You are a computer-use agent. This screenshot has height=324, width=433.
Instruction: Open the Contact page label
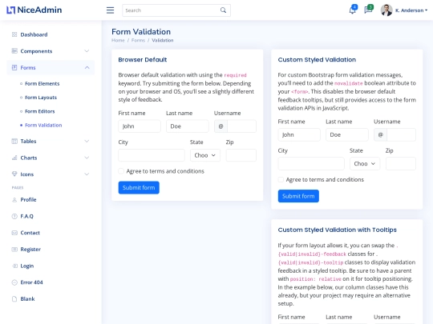pos(30,233)
